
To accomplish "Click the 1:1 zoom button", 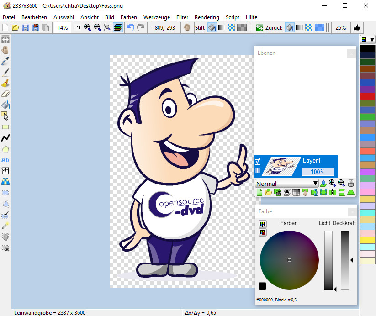I will [77, 28].
